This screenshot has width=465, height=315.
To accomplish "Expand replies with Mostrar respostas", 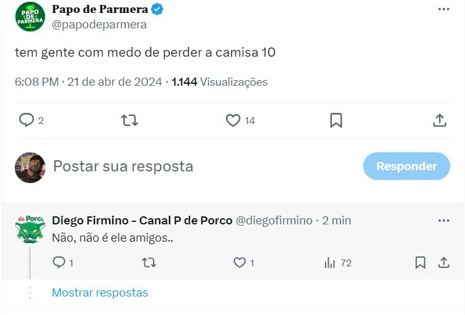I will tap(100, 293).
